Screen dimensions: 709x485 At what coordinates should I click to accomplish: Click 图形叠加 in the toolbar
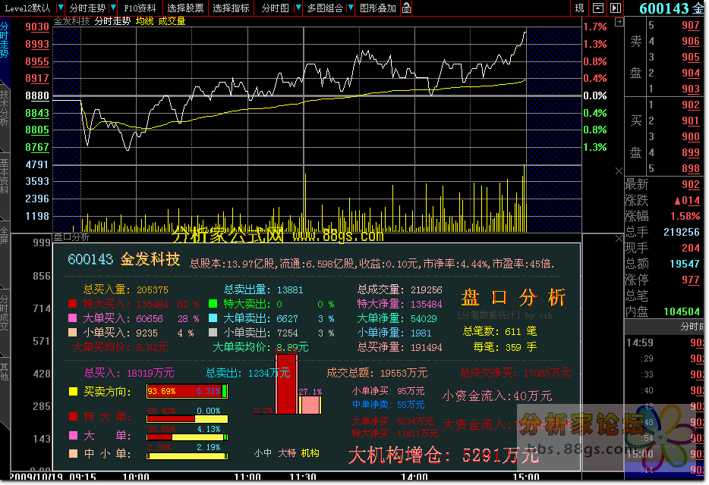click(x=377, y=8)
